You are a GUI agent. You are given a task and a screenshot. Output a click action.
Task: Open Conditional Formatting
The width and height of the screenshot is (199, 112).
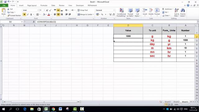tap(121, 12)
